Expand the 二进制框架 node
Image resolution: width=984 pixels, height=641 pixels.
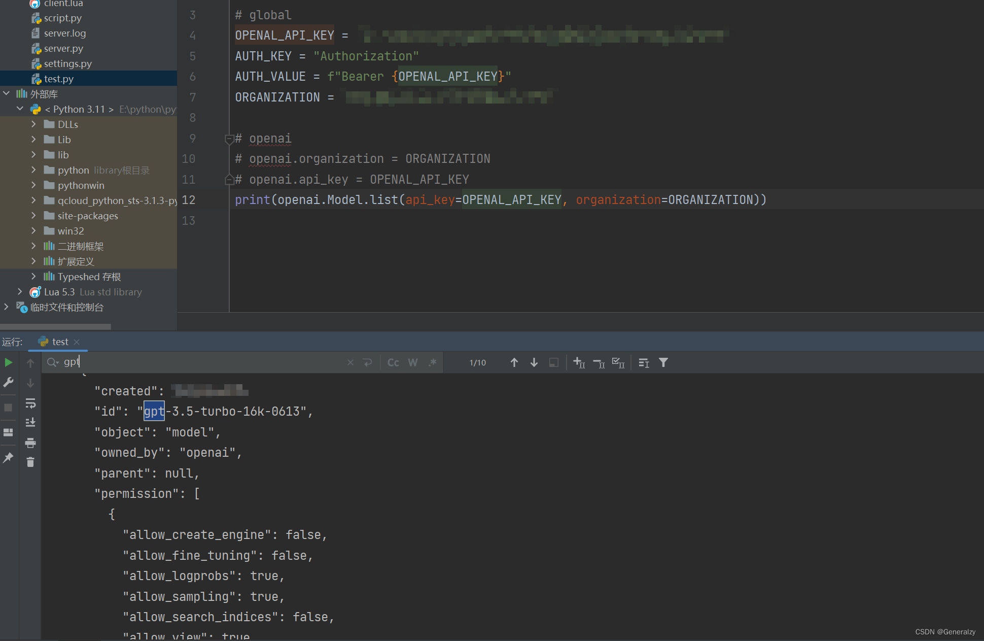coord(33,246)
